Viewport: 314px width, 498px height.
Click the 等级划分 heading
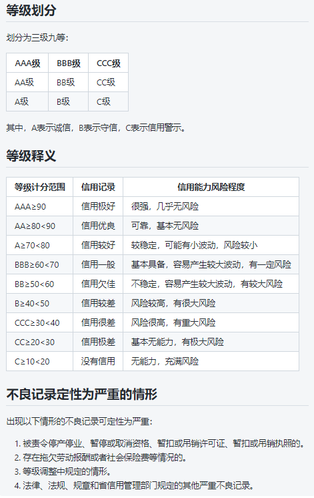coord(31,10)
